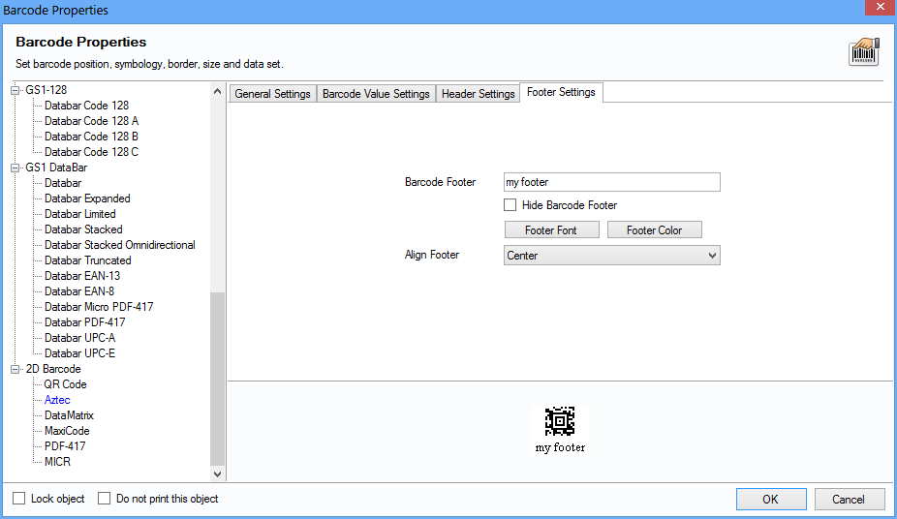The image size is (897, 519).
Task: Go to Header Settings tab
Action: (478, 94)
